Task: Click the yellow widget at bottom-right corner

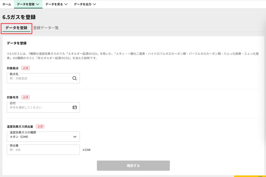Action: 250,176
